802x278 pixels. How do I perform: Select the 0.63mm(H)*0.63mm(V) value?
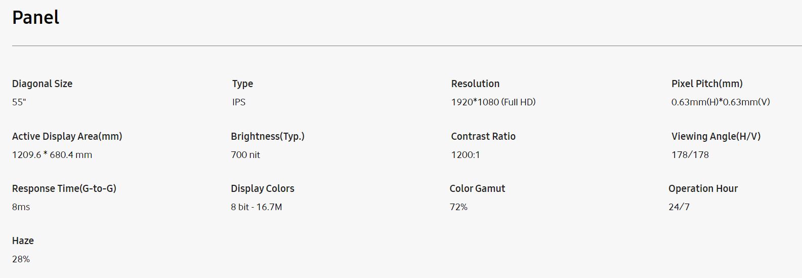[x=721, y=102]
